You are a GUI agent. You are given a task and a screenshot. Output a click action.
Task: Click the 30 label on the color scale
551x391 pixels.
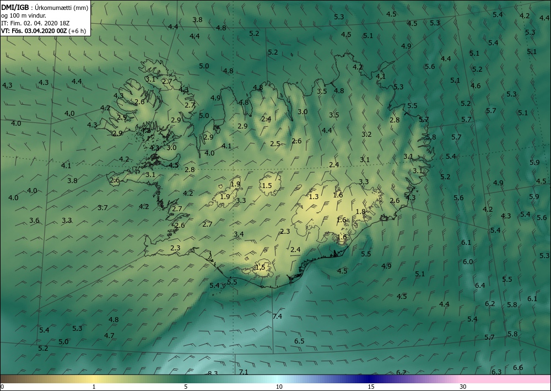click(463, 387)
